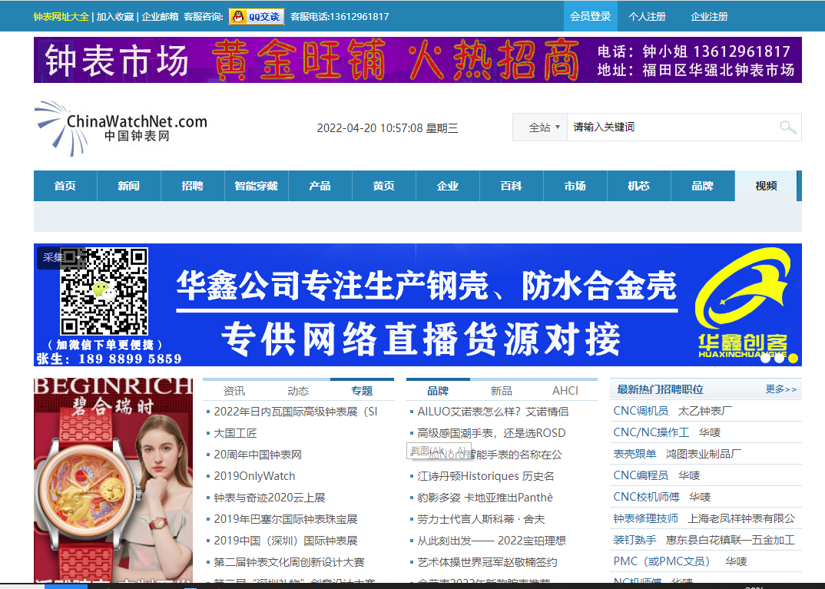The height and width of the screenshot is (589, 825).
Task: Open the 全站 search scope dropdown
Action: (x=540, y=127)
